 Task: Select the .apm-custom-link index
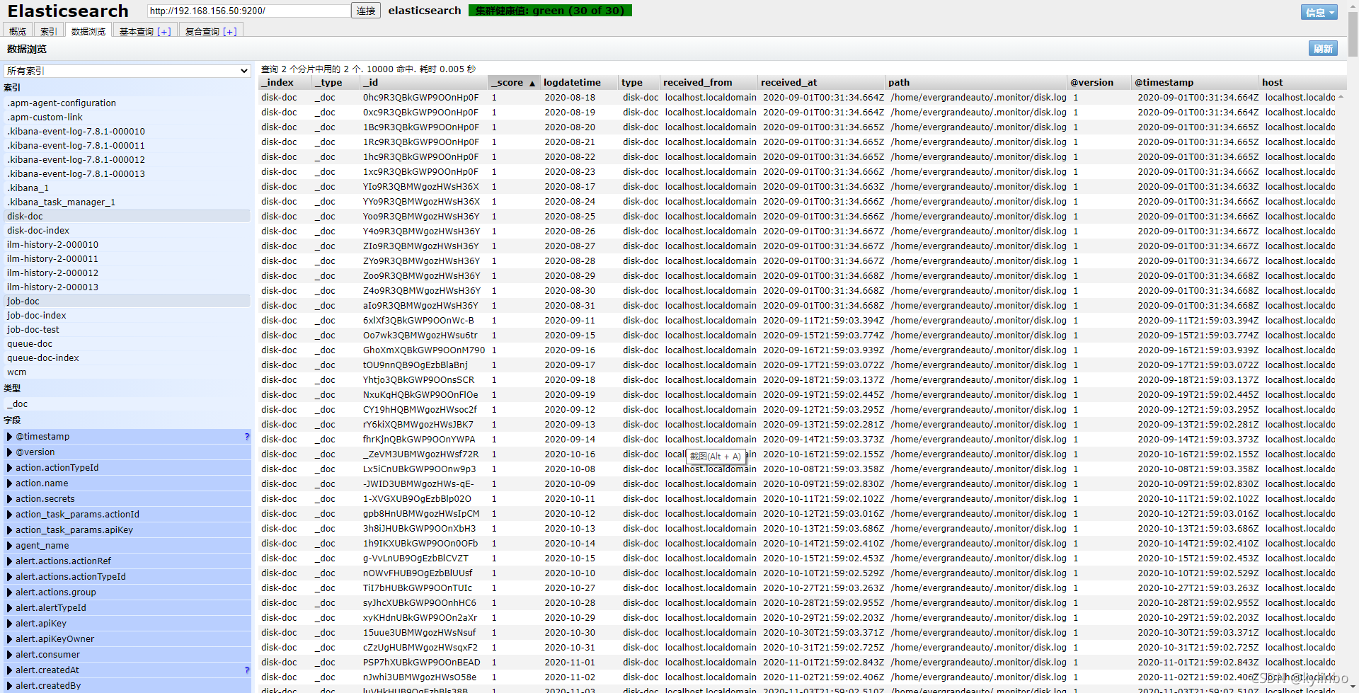tap(127, 117)
